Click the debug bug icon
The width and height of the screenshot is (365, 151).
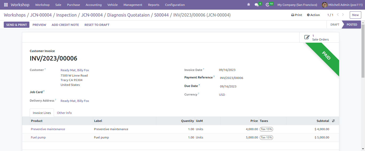click(249, 5)
